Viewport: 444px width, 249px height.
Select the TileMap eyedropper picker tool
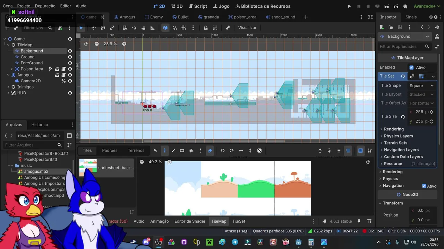click(200, 151)
